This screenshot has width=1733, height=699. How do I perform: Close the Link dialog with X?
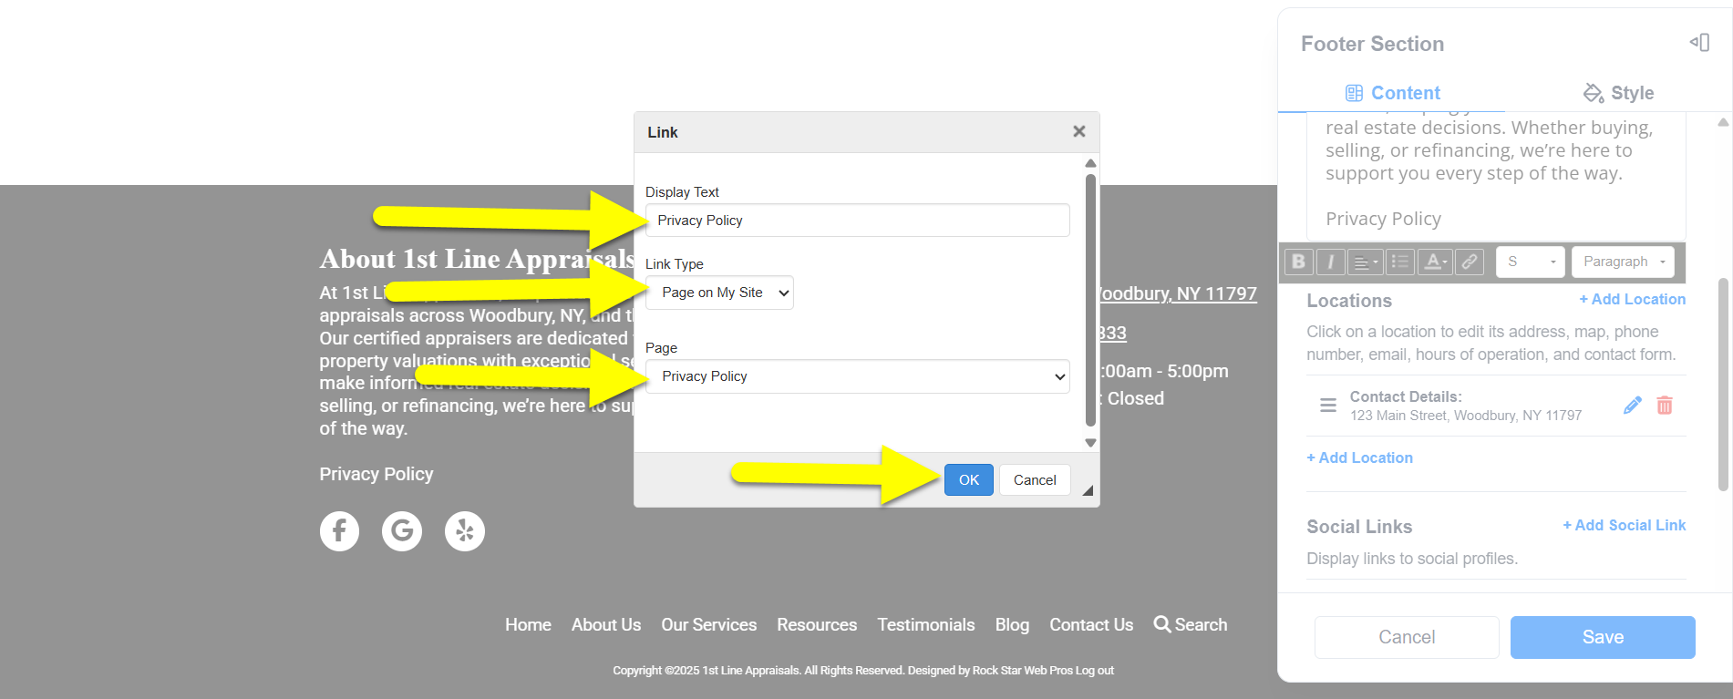[x=1079, y=131]
